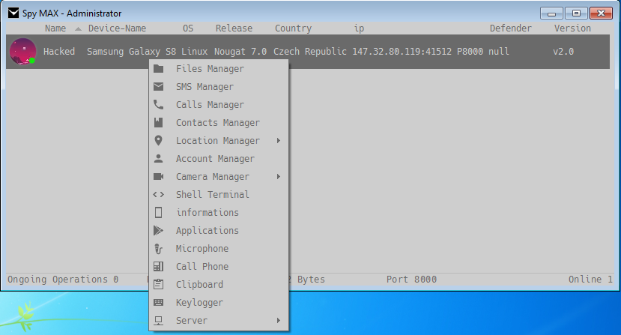Image resolution: width=621 pixels, height=335 pixels.
Task: Select Call Phone menu entry
Action: pos(219,266)
